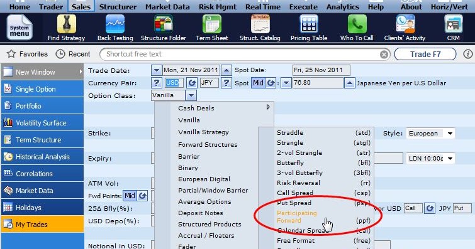Switch to the Analytics tab
475x249 pixels.
343,7
